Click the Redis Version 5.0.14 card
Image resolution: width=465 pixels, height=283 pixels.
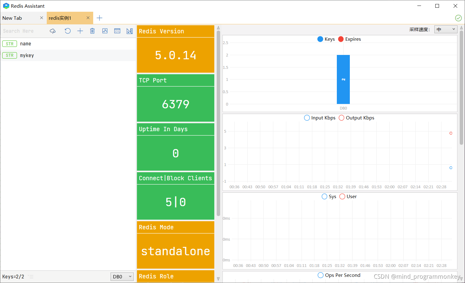point(176,49)
